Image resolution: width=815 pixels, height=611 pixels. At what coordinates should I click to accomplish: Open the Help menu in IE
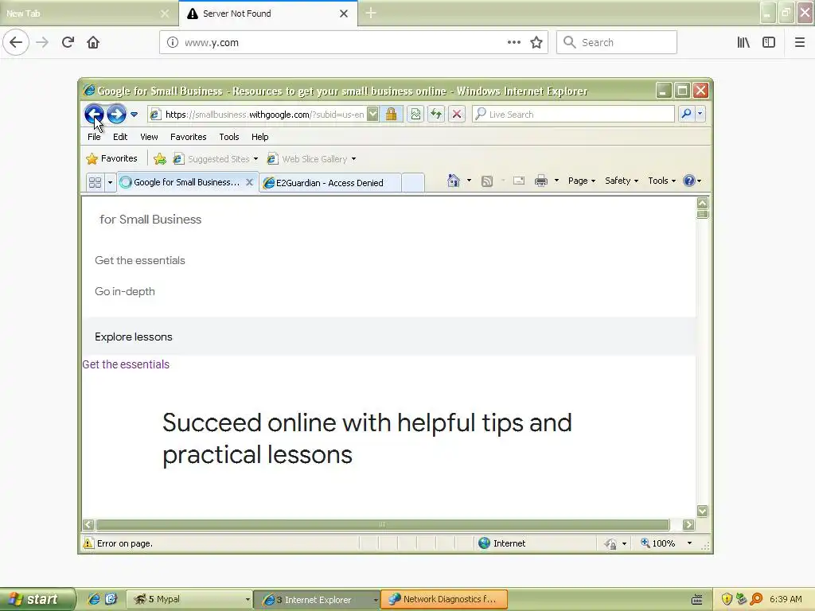click(x=260, y=137)
